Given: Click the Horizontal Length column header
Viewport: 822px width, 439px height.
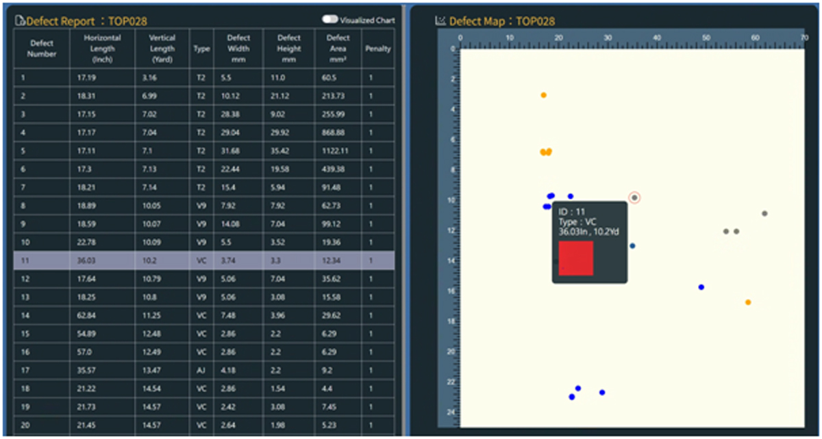Looking at the screenshot, I should tap(102, 49).
